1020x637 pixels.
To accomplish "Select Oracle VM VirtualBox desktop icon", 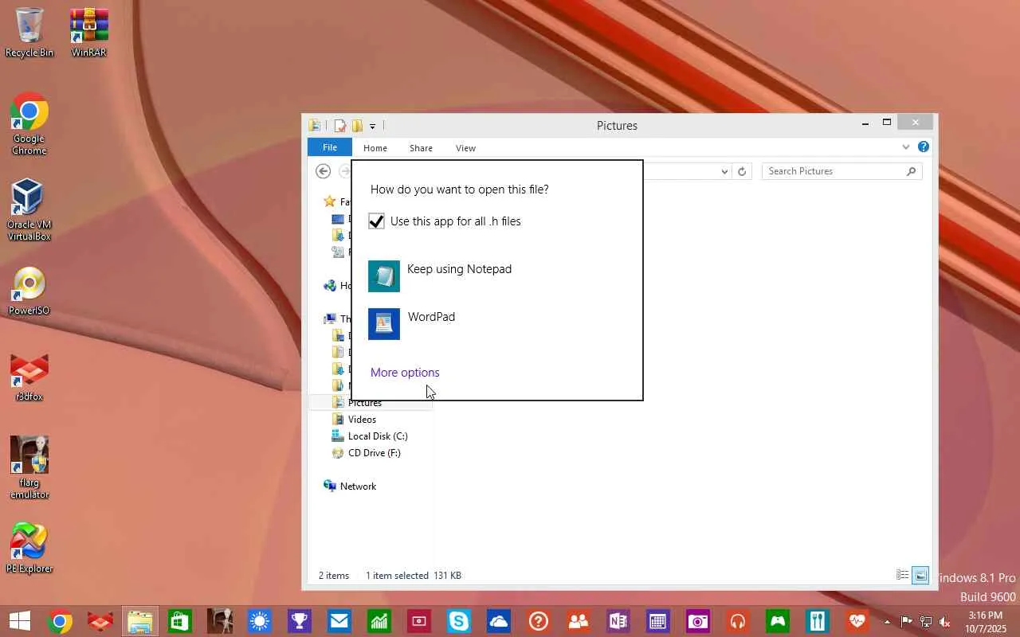I will [29, 210].
